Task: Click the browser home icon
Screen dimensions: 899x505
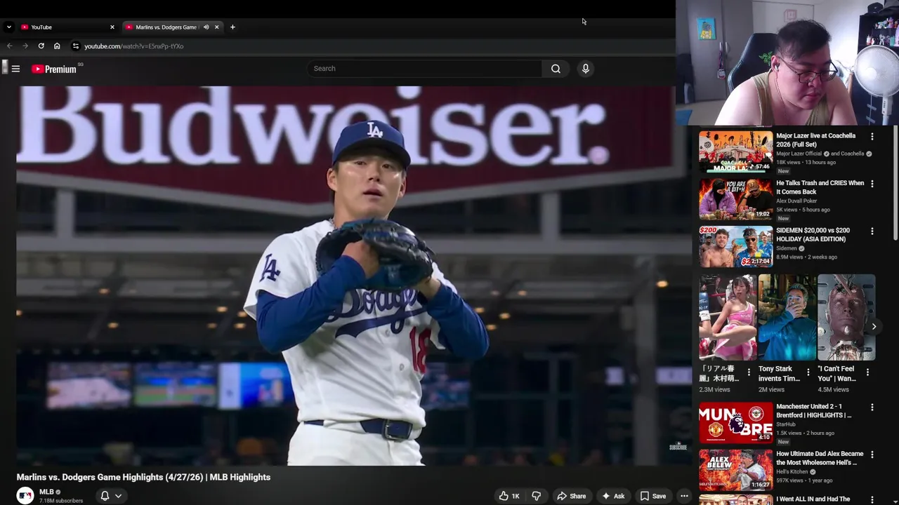Action: pos(57,46)
